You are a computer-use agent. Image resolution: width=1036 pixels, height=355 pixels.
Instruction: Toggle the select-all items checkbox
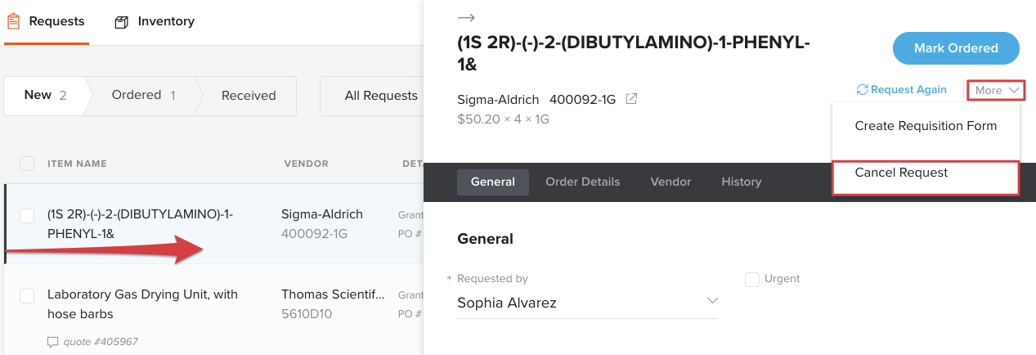[x=27, y=164]
